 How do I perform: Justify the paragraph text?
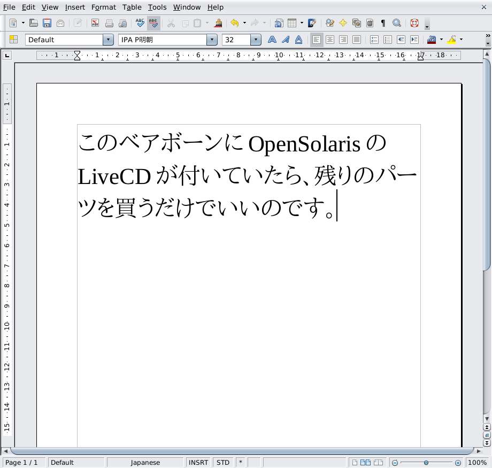(357, 40)
